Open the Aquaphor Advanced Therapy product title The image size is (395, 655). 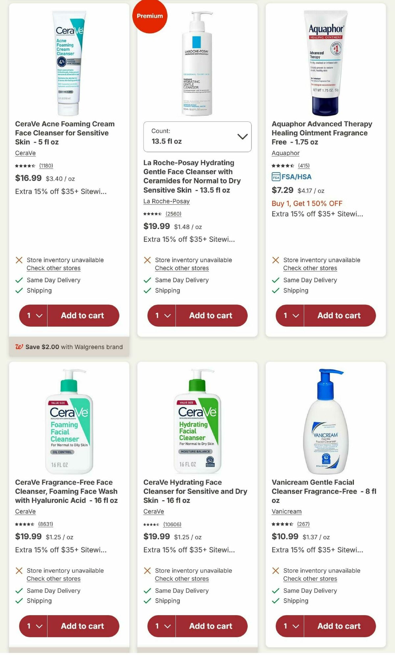click(x=322, y=133)
